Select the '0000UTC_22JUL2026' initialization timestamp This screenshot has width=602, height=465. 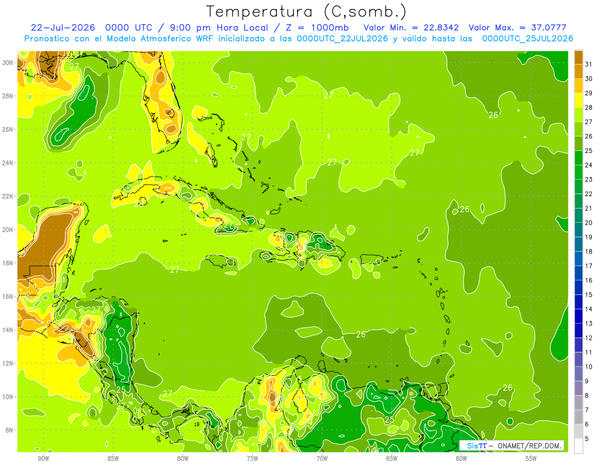(x=342, y=39)
